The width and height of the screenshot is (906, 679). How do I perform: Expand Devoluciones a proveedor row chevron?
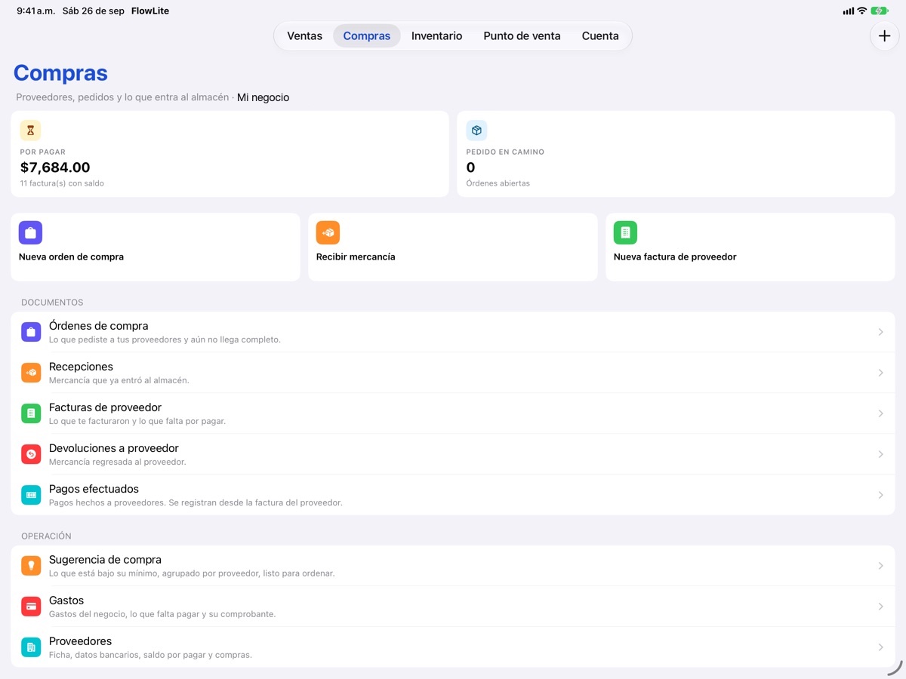880,454
